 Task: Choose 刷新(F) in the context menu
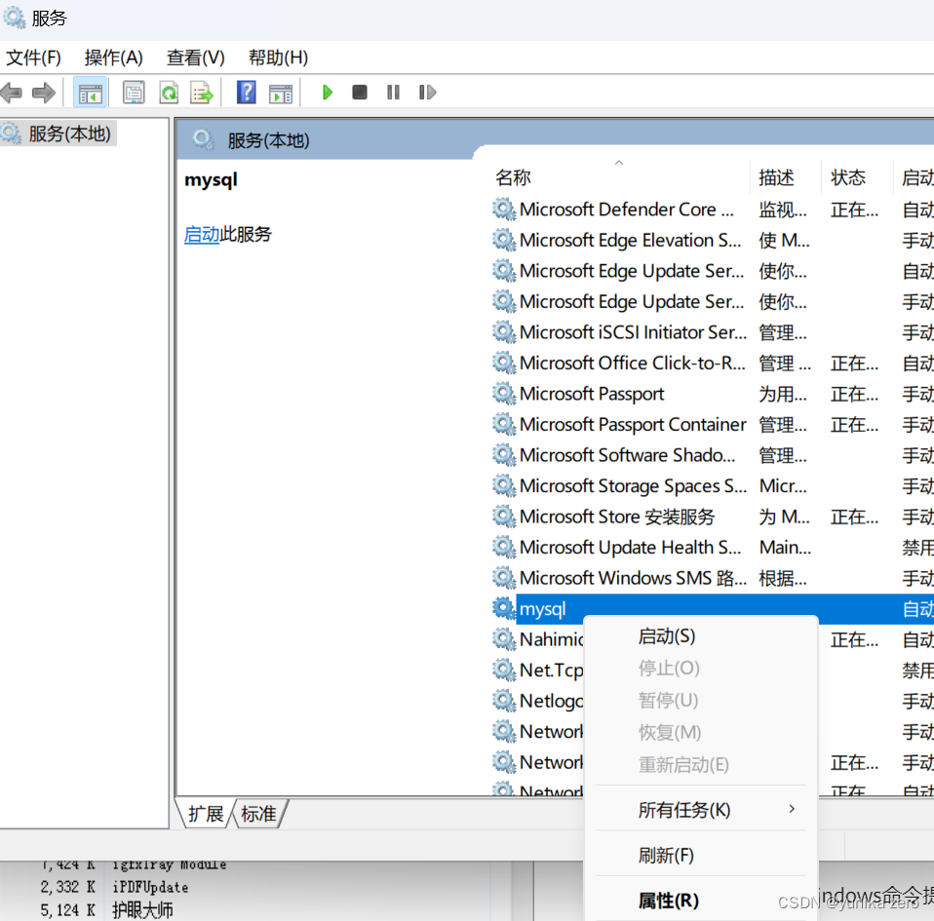point(701,856)
